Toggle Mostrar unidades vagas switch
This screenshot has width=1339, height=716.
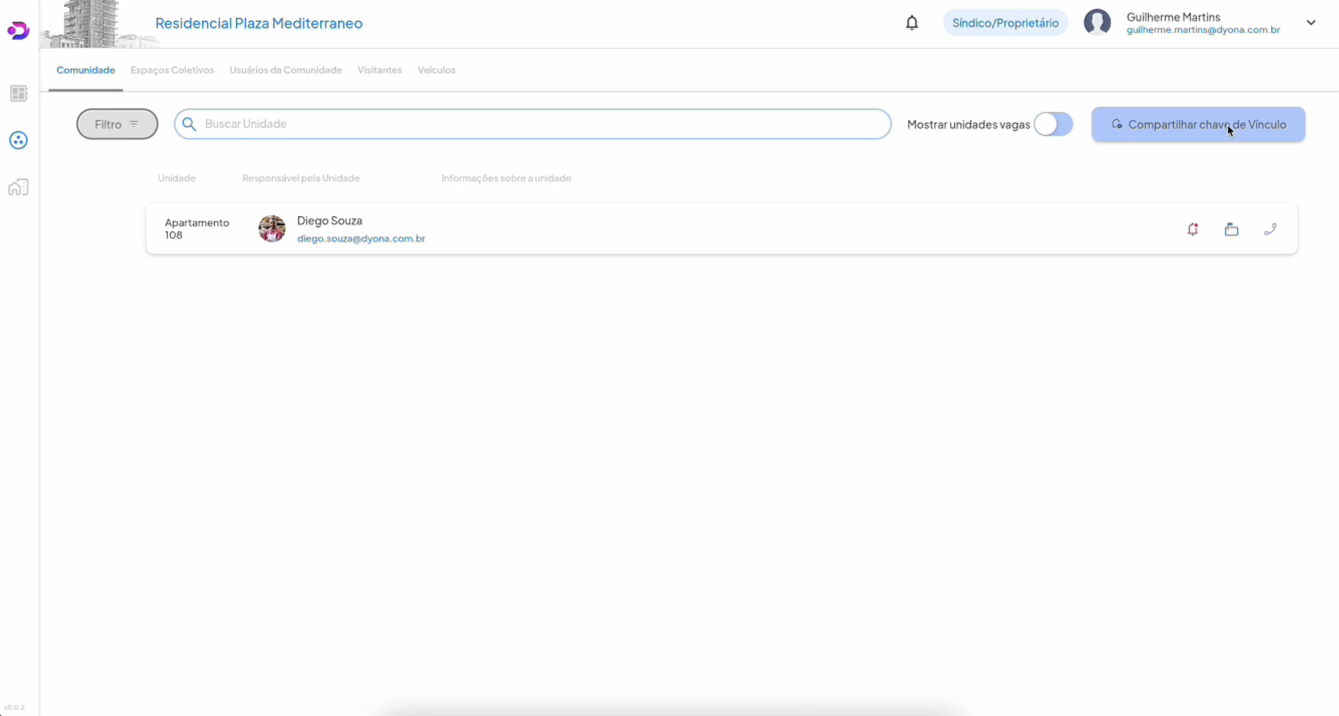point(1053,125)
